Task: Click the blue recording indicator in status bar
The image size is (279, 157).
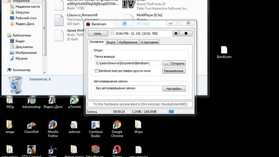Action: pyautogui.click(x=171, y=112)
